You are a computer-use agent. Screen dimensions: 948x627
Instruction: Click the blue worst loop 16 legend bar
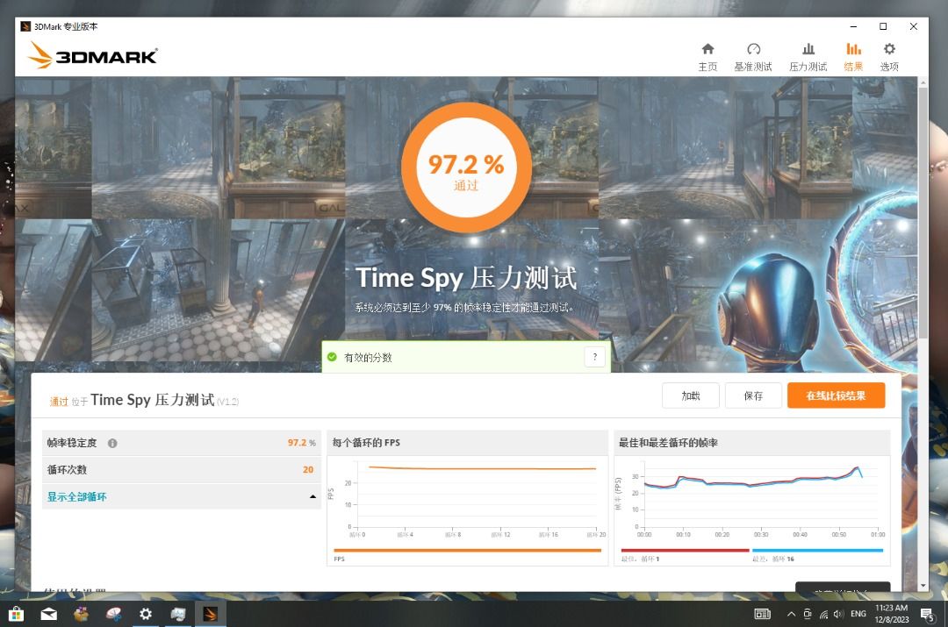(817, 551)
